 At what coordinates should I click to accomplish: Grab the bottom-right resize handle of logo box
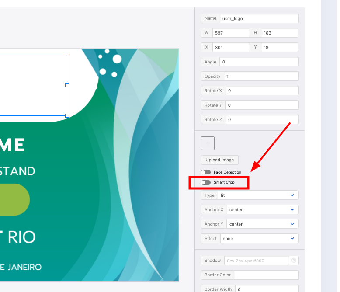[x=67, y=116]
